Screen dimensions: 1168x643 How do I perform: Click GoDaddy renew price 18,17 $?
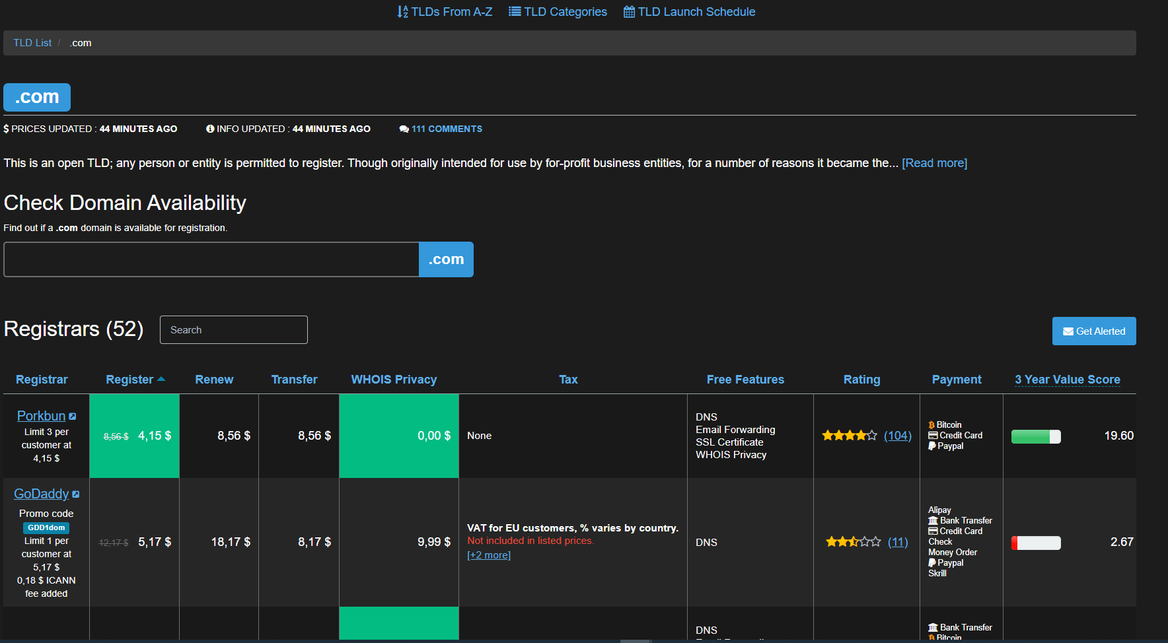[231, 542]
